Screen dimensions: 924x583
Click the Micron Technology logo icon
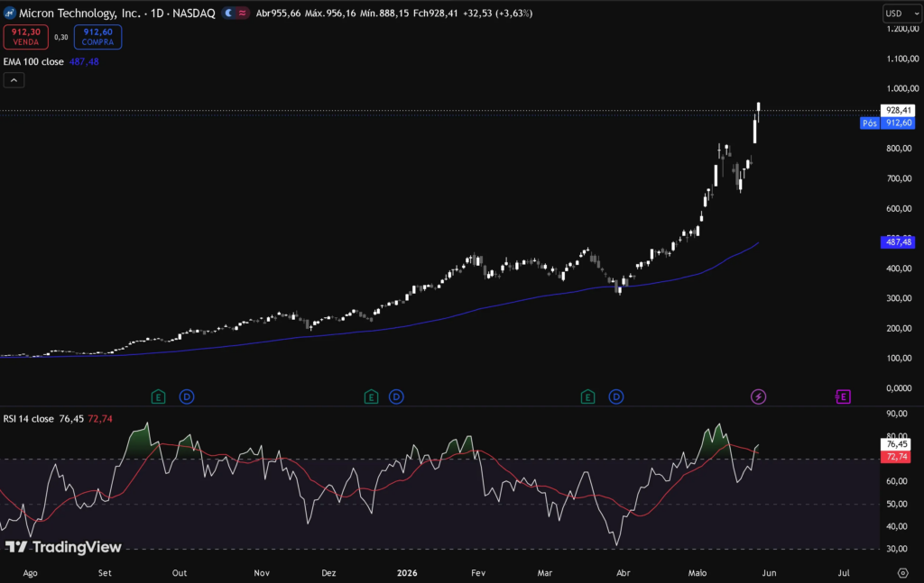(x=9, y=13)
